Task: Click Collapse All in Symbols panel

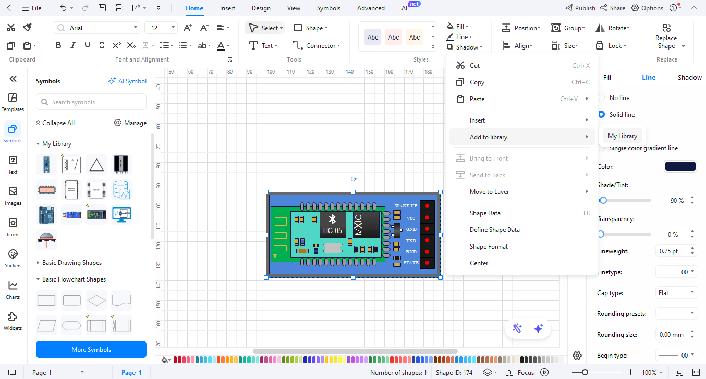Action: click(55, 123)
